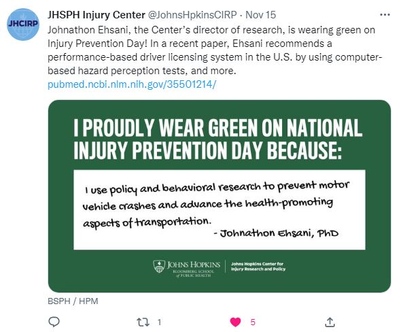Open the JHSPH Injury Center profile name

pyautogui.click(x=97, y=15)
